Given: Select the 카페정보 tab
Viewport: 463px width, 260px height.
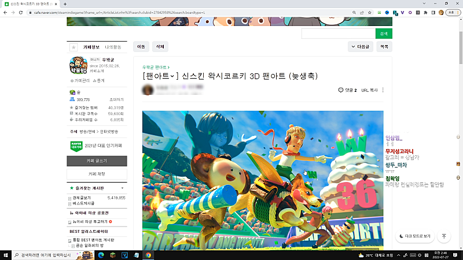Looking at the screenshot, I should 91,47.
